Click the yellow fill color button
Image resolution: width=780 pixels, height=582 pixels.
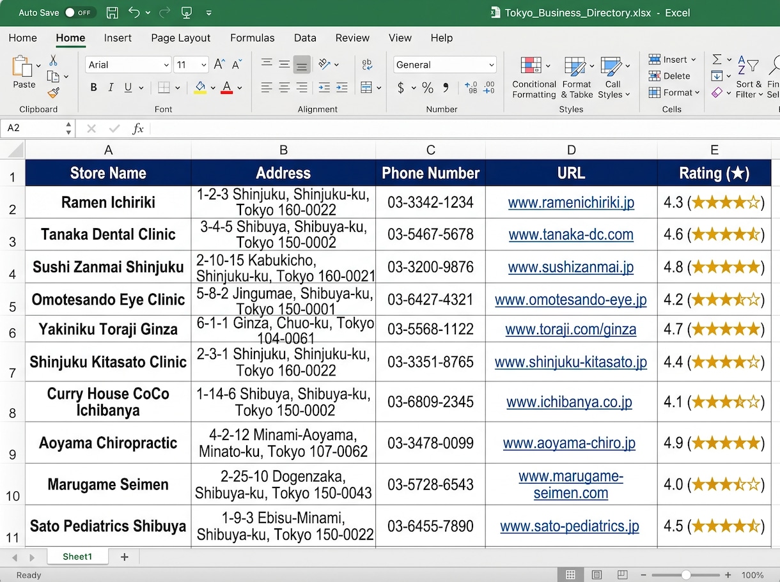coord(200,88)
